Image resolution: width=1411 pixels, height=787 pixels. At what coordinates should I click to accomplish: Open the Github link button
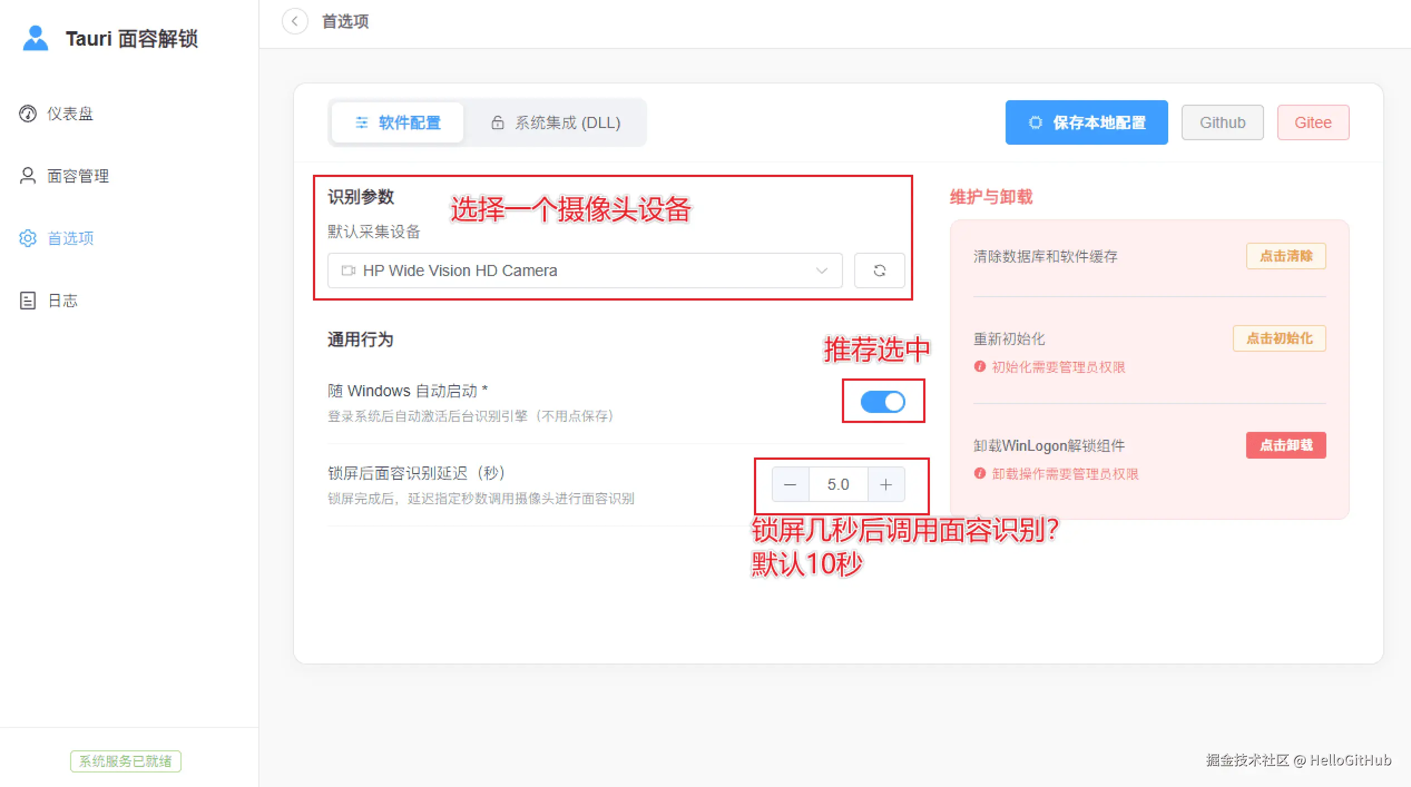click(x=1222, y=122)
